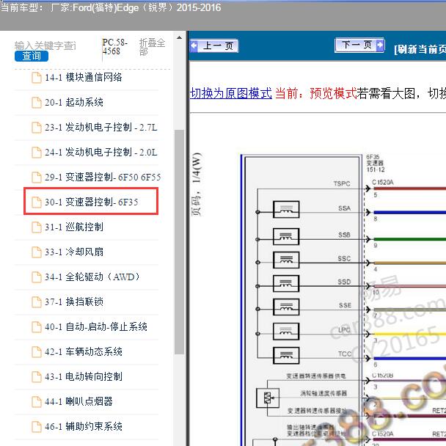The width and height of the screenshot is (446, 446).
Task: Open 29-1 变速器控制 6F50 6F55 entry
Action: point(103,178)
